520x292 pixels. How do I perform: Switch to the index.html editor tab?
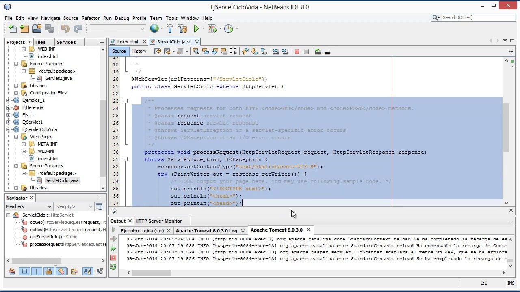[127, 42]
